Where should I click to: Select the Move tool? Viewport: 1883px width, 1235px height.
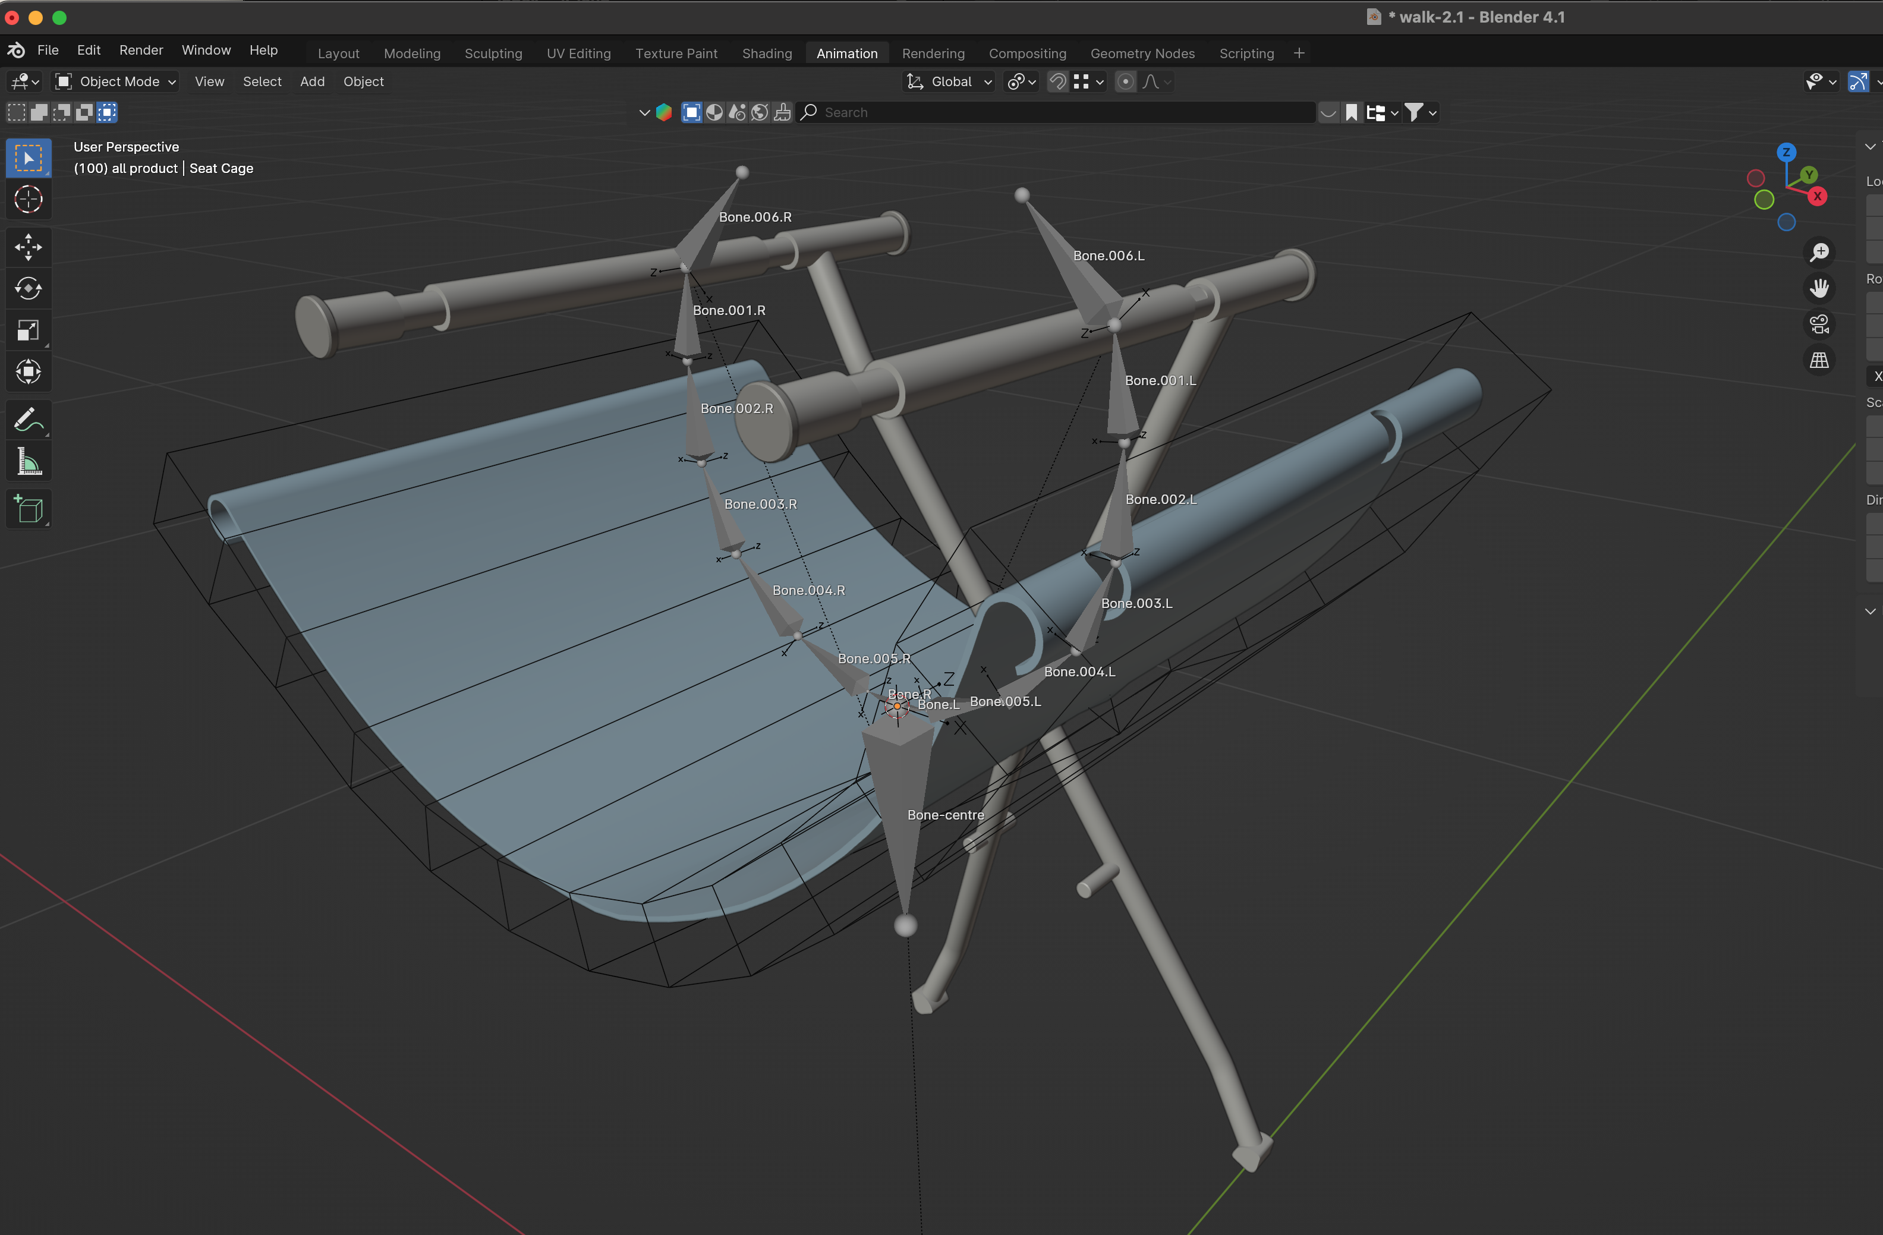[29, 247]
